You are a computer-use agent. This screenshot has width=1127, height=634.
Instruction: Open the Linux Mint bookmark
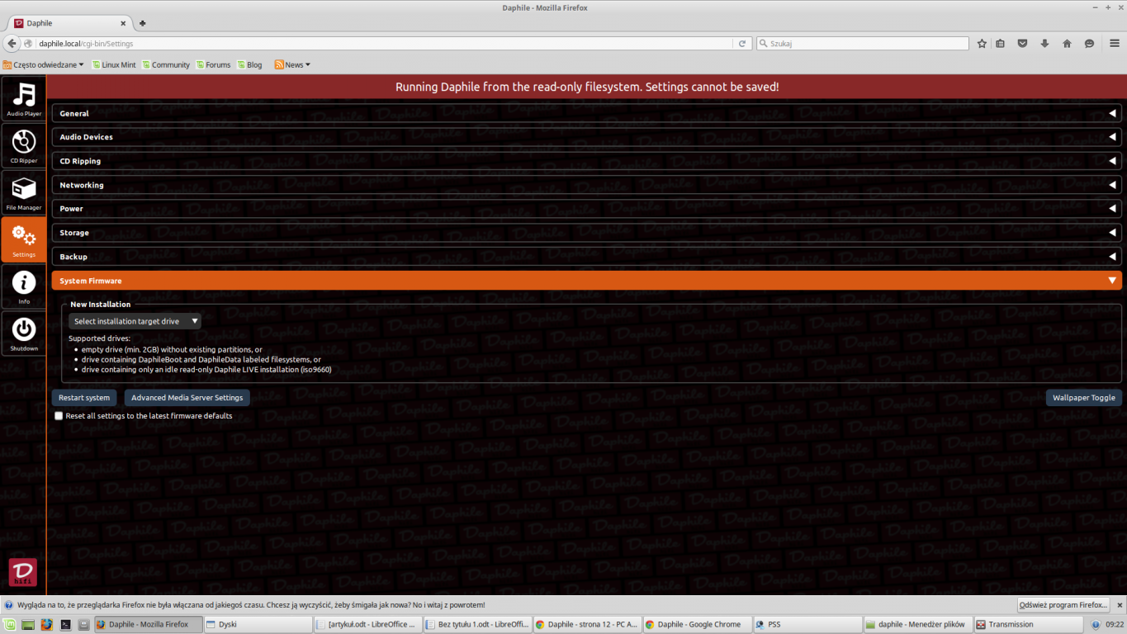tap(114, 64)
